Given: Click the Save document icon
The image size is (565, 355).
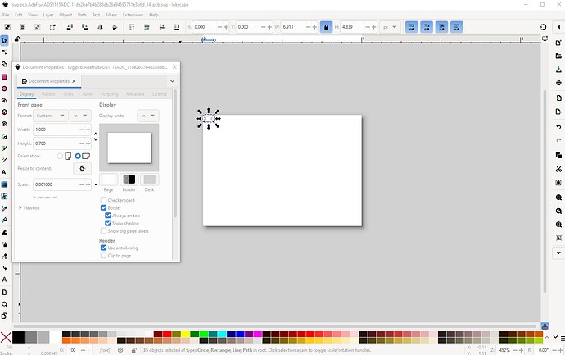Looking at the screenshot, I should coord(558,69).
